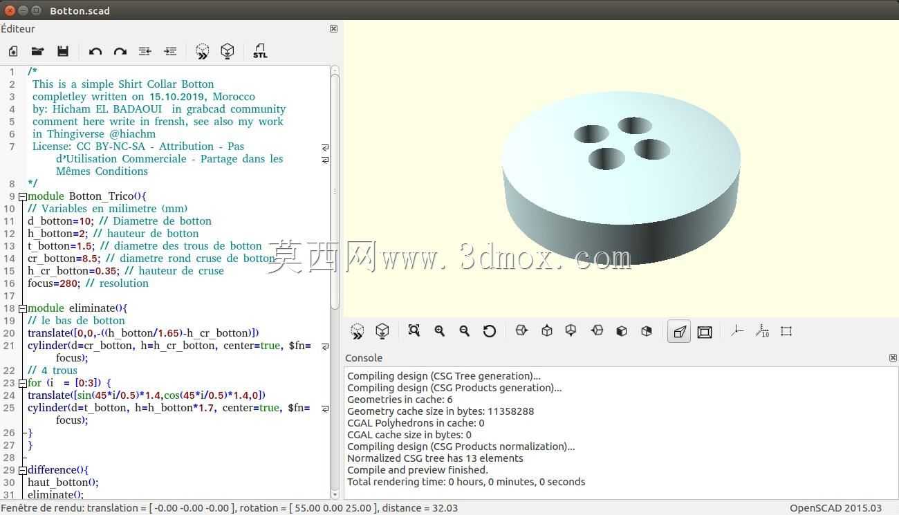Preview the design from the editor toolbar
899x515 pixels.
click(x=203, y=51)
